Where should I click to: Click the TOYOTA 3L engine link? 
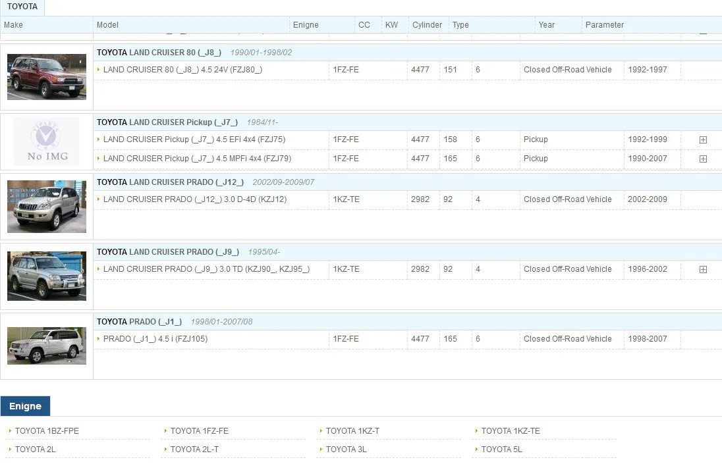(346, 450)
